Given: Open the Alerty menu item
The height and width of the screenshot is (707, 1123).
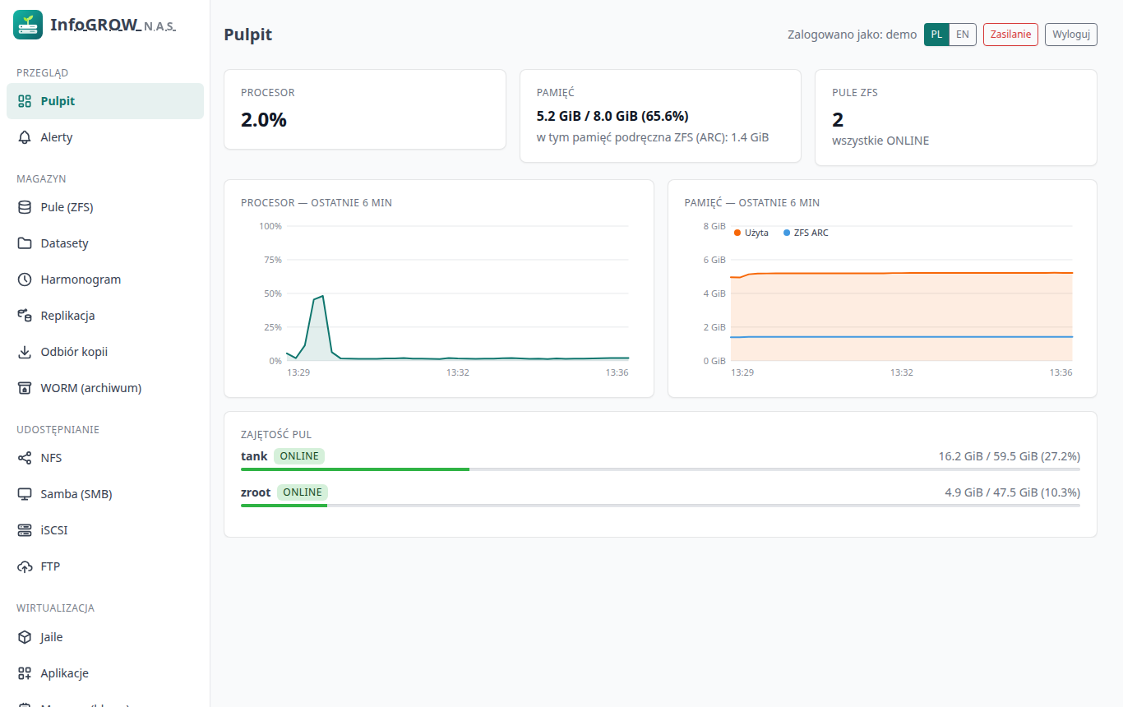Looking at the screenshot, I should (x=105, y=137).
